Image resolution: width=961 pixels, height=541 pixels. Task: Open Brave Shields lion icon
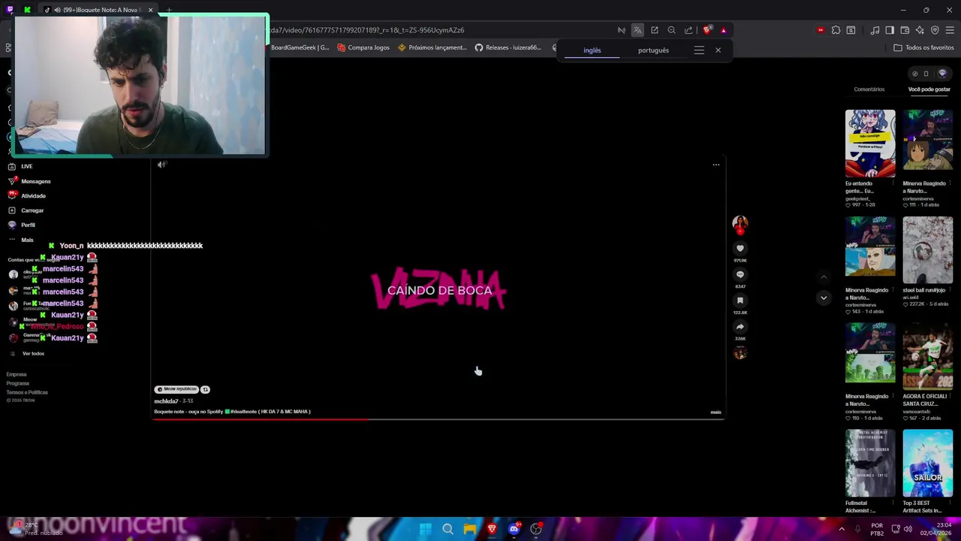coord(706,30)
